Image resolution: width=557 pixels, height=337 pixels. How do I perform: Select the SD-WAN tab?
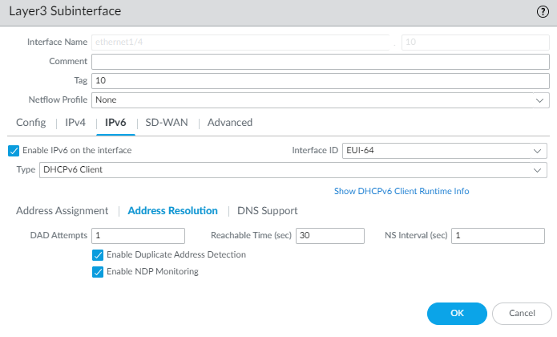(167, 123)
